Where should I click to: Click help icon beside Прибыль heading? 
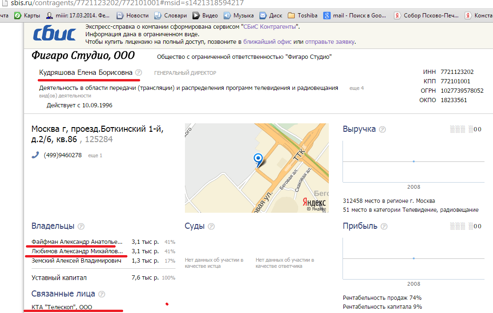click(x=384, y=226)
